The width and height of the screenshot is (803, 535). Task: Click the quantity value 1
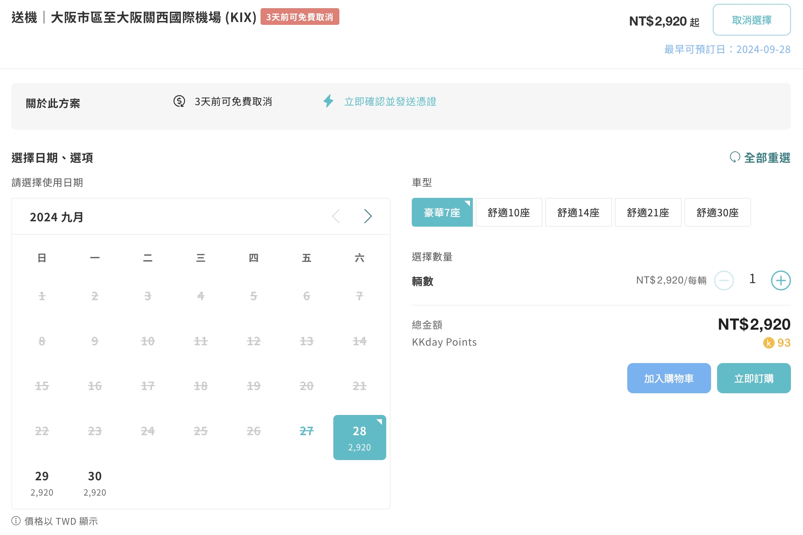pos(752,279)
